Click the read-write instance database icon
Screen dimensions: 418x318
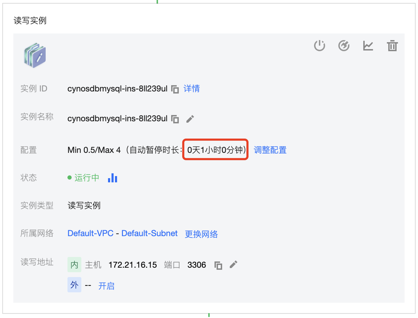click(35, 56)
